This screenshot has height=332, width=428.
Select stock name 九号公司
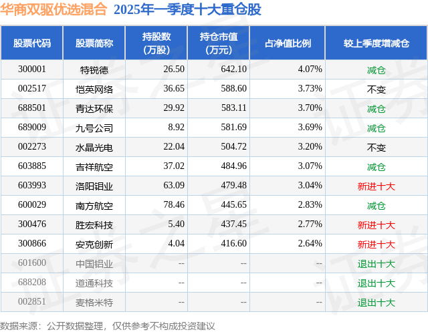click(94, 128)
